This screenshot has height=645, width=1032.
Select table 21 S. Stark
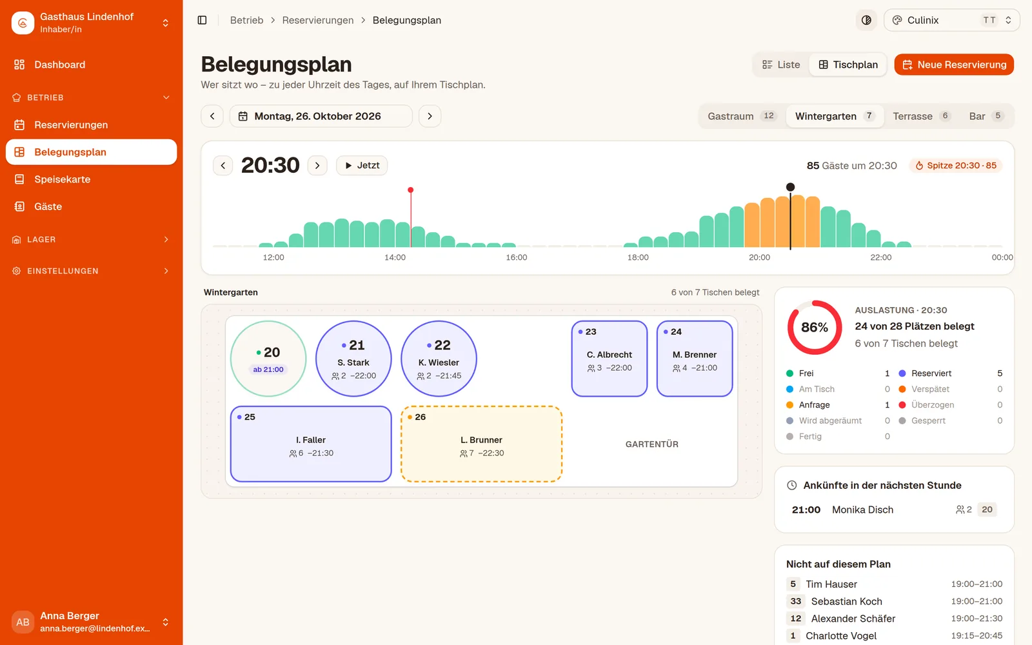pos(353,359)
